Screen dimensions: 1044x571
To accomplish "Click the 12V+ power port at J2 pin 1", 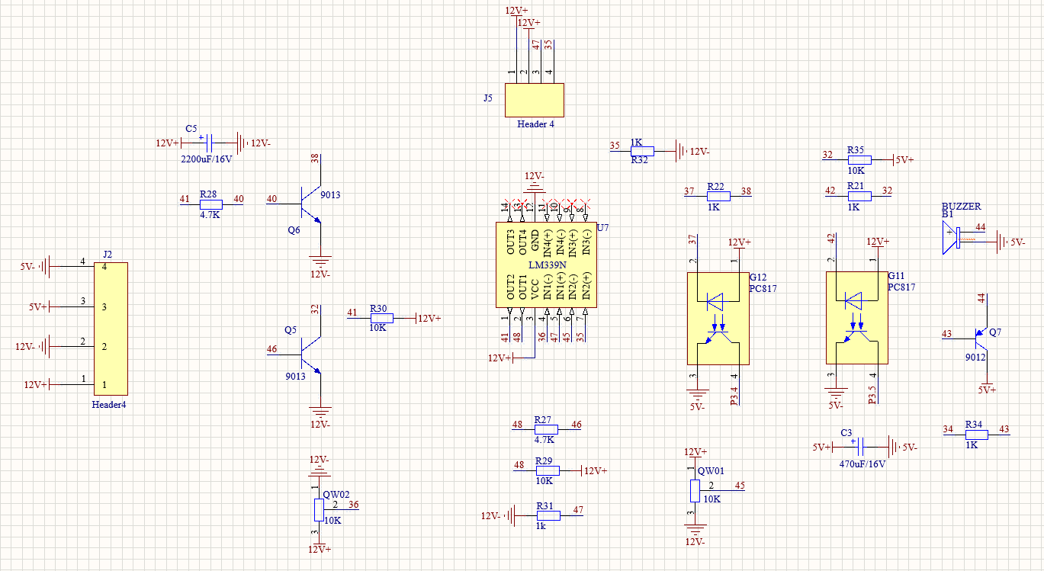I will 38,385.
